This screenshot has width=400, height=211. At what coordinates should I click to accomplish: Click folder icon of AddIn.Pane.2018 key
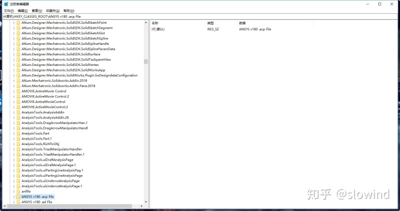pyautogui.click(x=18, y=86)
